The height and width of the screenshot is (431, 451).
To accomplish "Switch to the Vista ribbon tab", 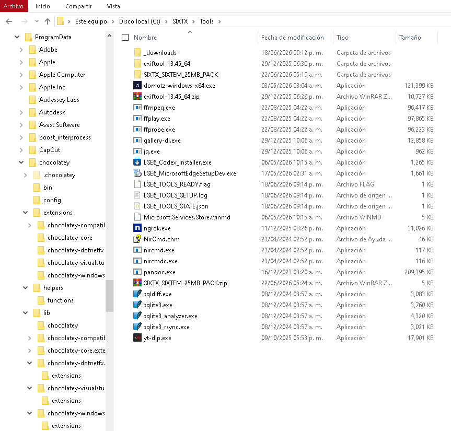I will (113, 6).
